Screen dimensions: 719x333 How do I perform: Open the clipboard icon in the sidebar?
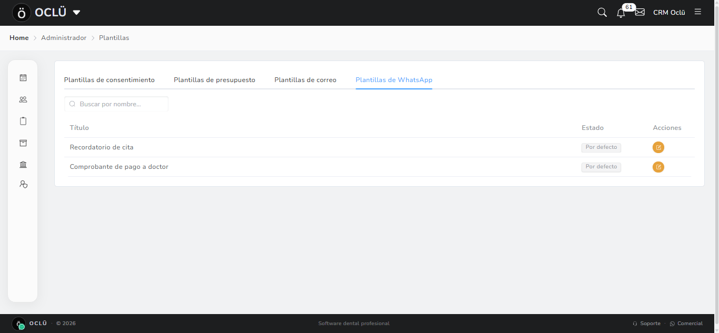click(23, 121)
